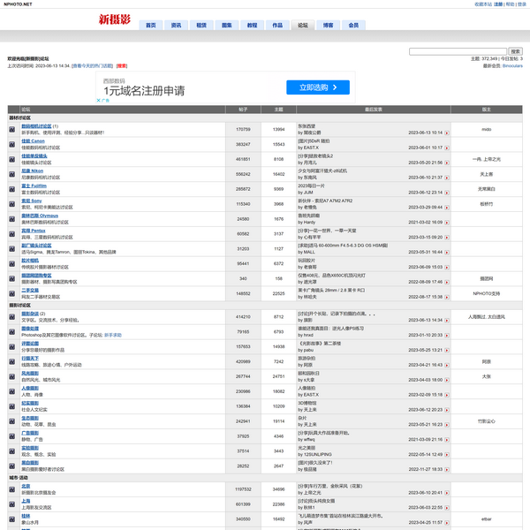
Task: Click the forum status icon beside 佳能 Canon
Action: click(13, 144)
